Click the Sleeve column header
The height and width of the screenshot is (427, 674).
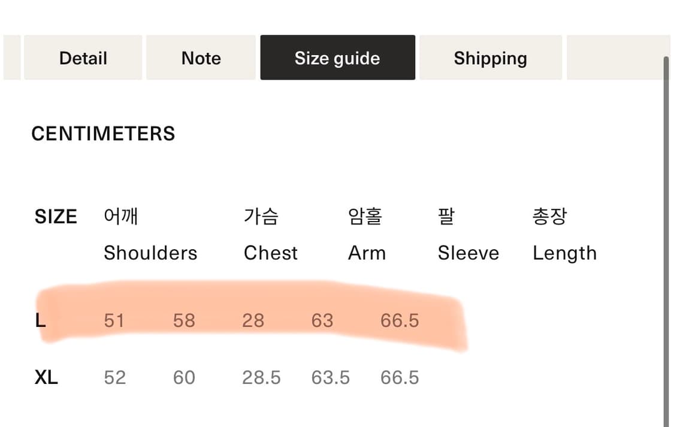(469, 253)
